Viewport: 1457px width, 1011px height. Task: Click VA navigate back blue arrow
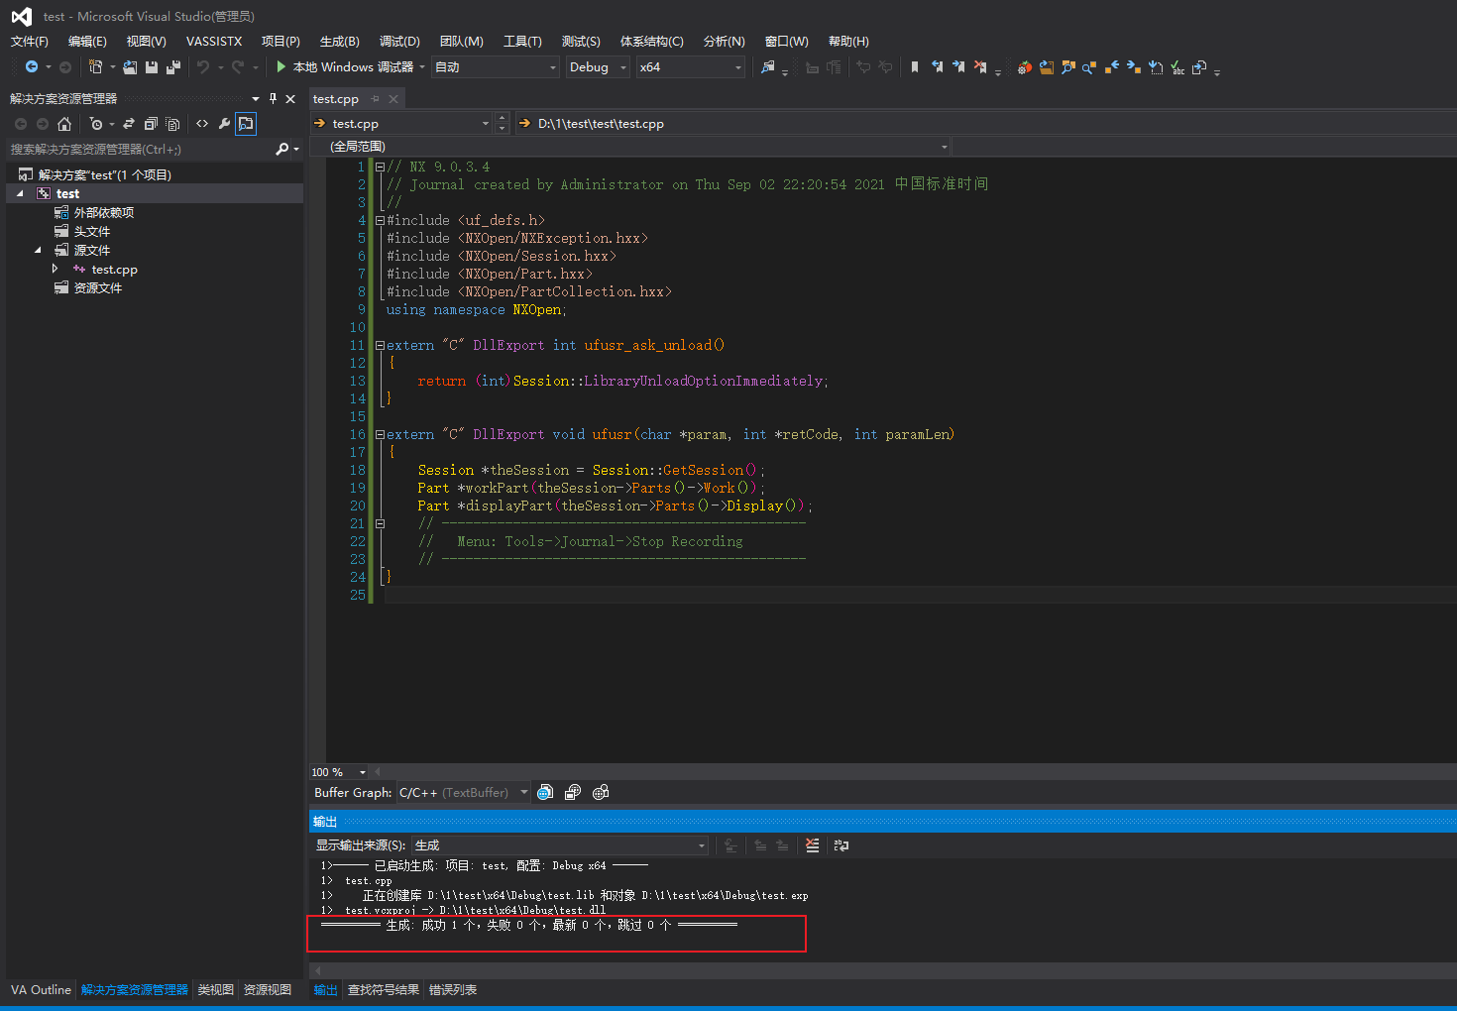click(1112, 67)
